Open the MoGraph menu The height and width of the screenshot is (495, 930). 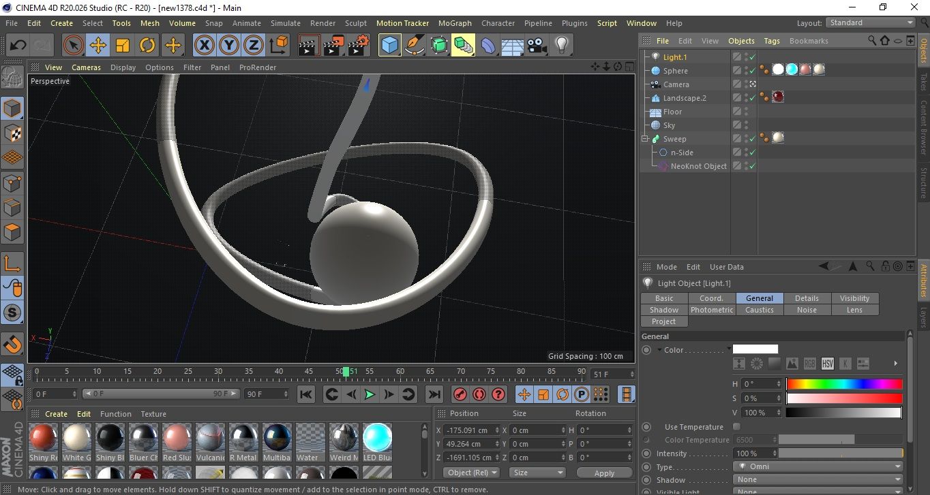pos(455,23)
